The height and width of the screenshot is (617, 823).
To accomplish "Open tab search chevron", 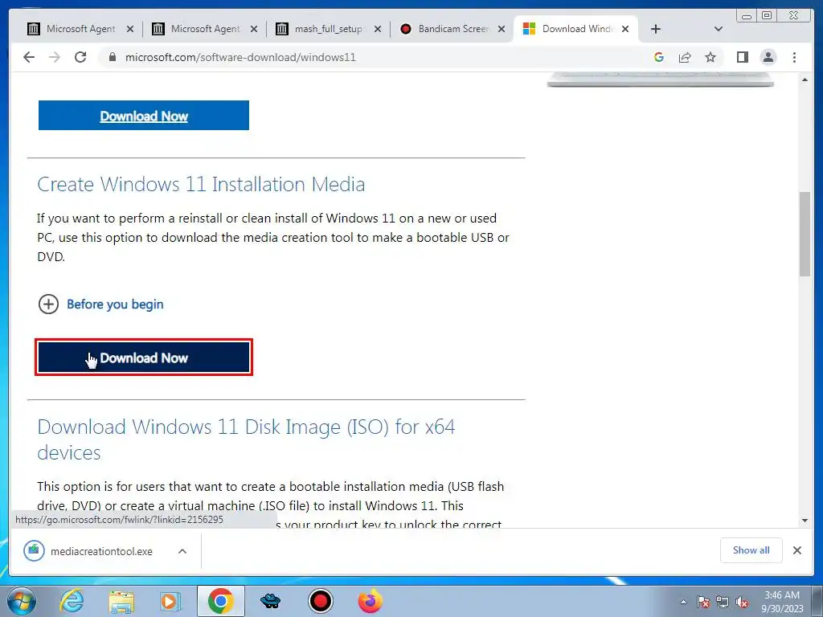I will tap(719, 29).
